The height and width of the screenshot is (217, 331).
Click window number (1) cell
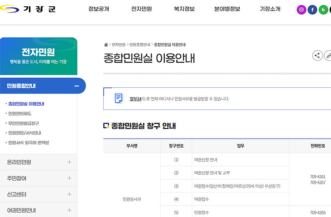click(x=176, y=160)
